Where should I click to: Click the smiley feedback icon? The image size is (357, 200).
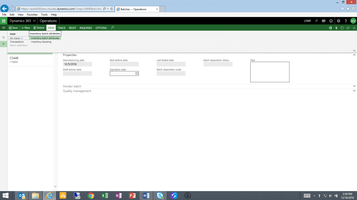331,21
